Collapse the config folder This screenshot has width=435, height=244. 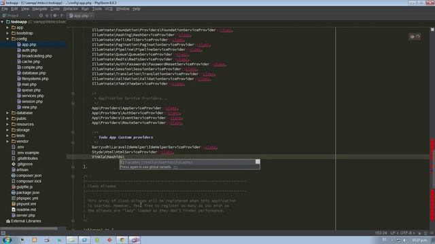7,39
